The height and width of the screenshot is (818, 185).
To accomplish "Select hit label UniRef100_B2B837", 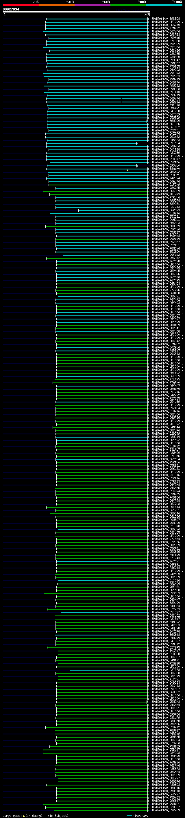I will (166, 807).
